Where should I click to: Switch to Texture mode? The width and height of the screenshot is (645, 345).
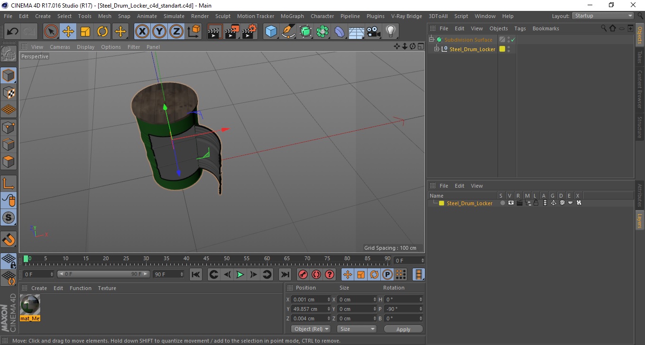(9, 92)
